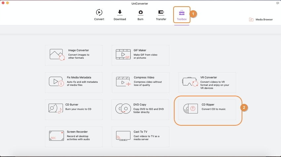
Task: Click the 'CD Ripper' title text
Action: 208,105
